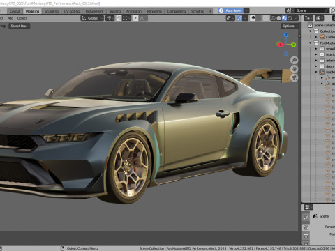Pin the scene to workspace
Viewport: 335px width, 251px height.
(327, 10)
